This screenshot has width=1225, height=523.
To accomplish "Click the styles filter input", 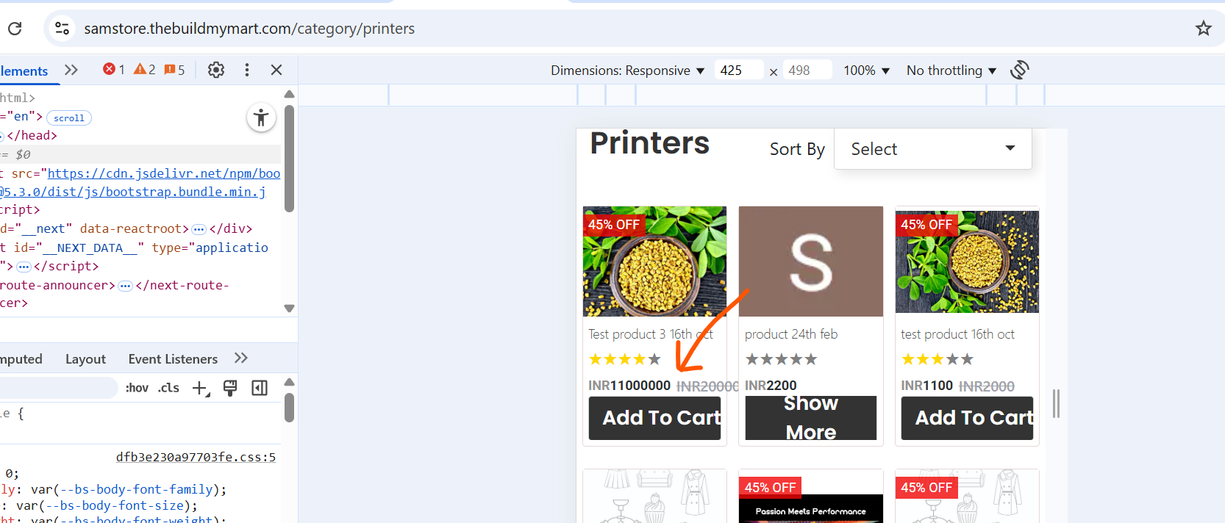I will point(58,388).
